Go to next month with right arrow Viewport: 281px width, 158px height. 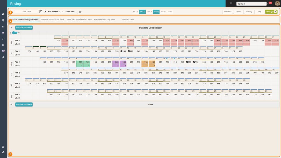45,12
